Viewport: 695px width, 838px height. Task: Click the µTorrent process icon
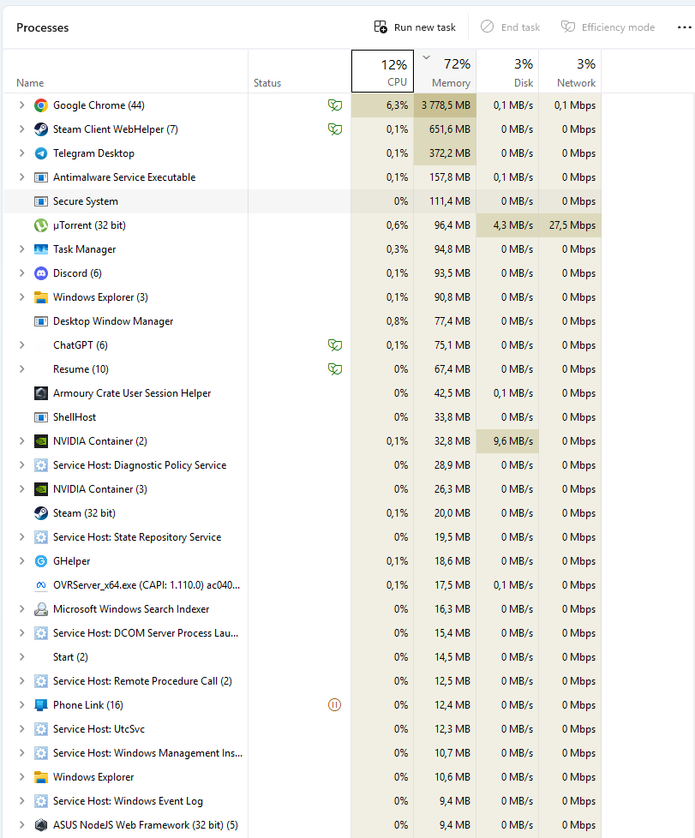coord(40,225)
